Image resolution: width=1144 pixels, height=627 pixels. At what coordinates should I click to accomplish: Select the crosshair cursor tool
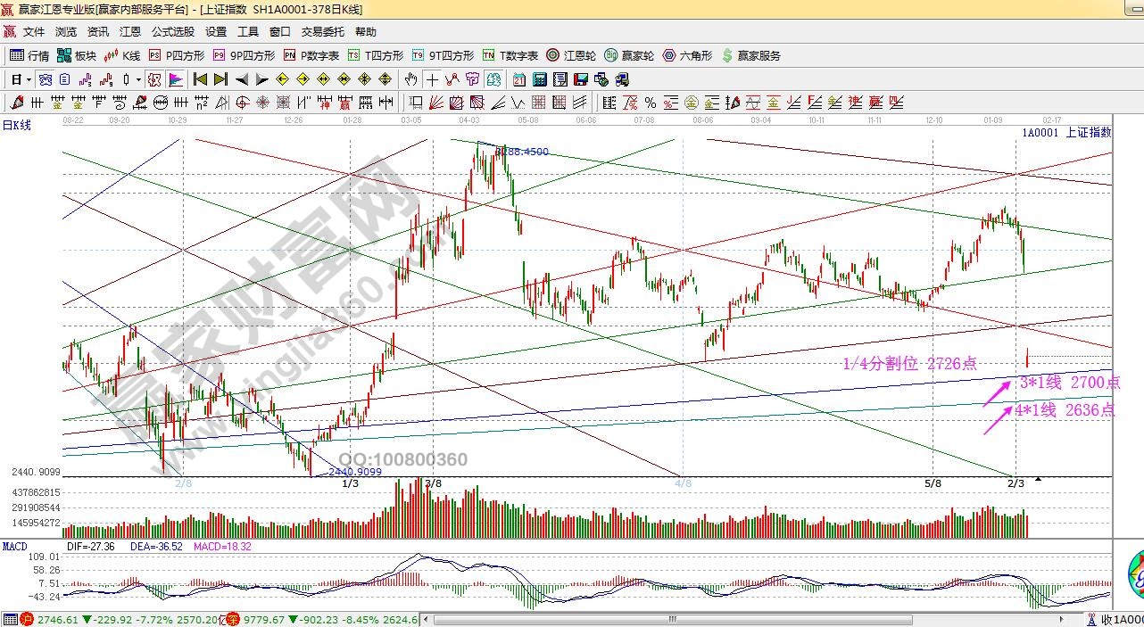click(432, 79)
